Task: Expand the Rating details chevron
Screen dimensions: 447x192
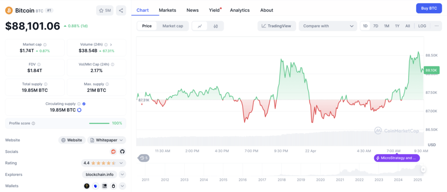Action: click(x=121, y=163)
